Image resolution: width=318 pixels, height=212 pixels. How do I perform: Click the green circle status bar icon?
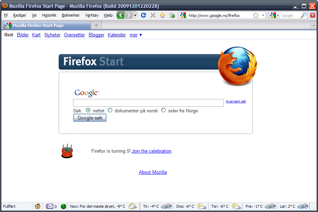pyautogui.click(x=63, y=206)
